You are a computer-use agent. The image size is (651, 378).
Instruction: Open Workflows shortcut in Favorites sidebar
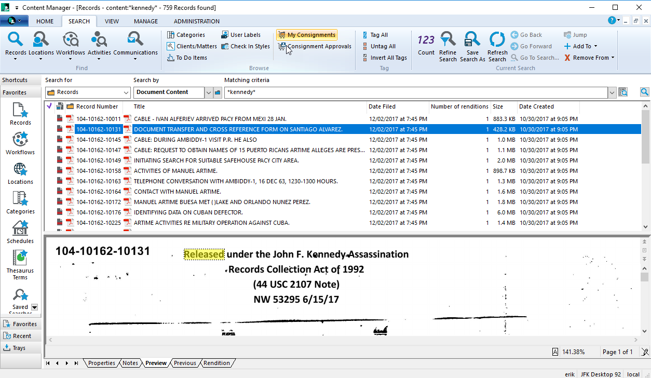pyautogui.click(x=20, y=144)
